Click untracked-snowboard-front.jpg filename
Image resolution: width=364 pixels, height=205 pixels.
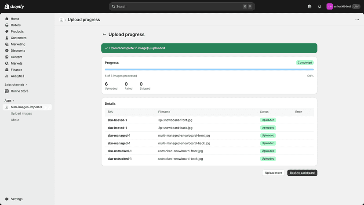[180, 151]
